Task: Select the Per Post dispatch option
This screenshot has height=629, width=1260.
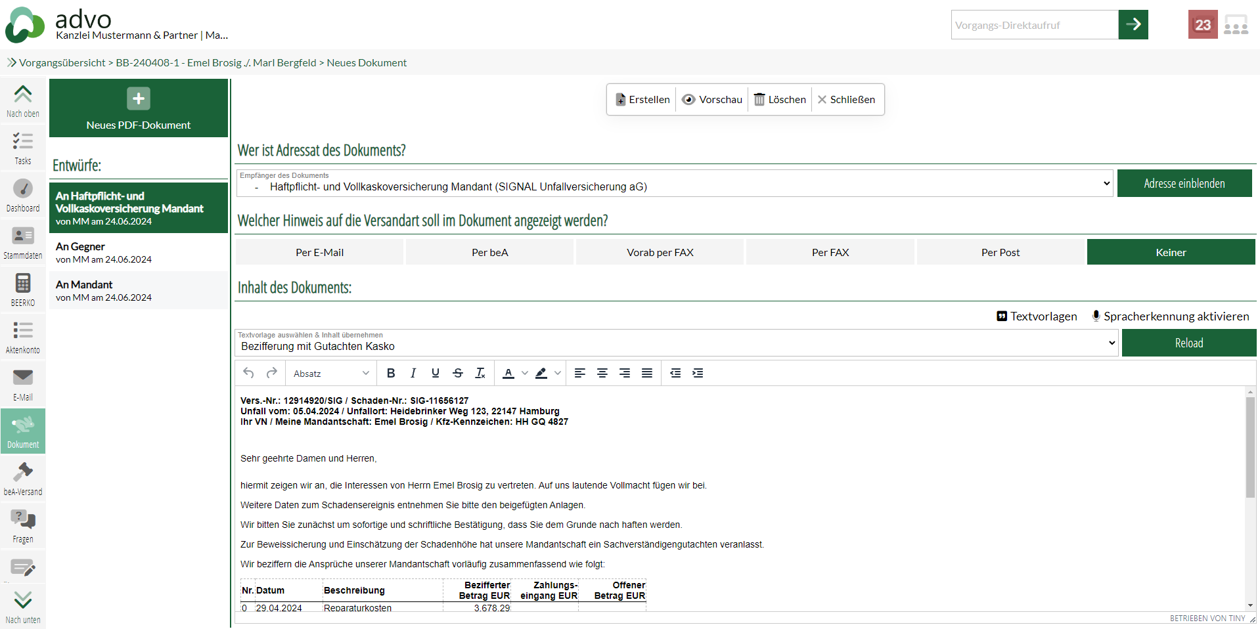Action: 1000,252
